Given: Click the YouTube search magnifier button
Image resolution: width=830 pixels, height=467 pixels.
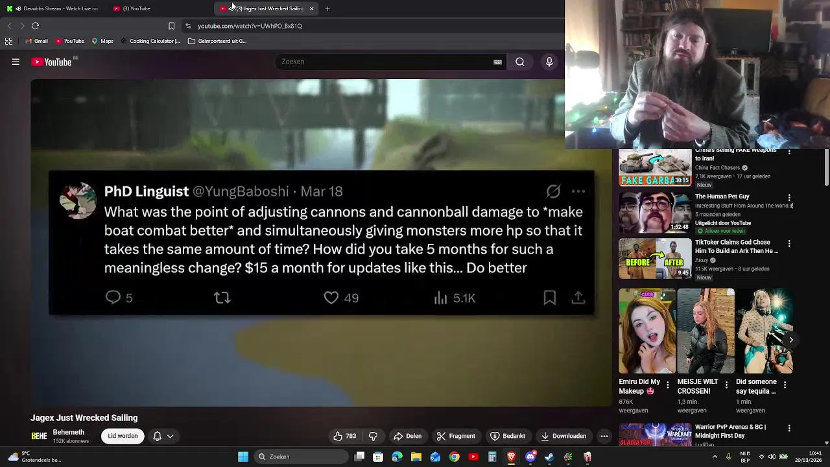Looking at the screenshot, I should (520, 62).
